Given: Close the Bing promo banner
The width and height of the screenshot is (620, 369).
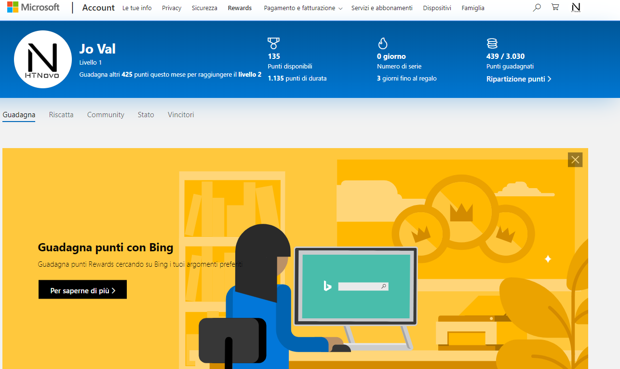Looking at the screenshot, I should (575, 160).
